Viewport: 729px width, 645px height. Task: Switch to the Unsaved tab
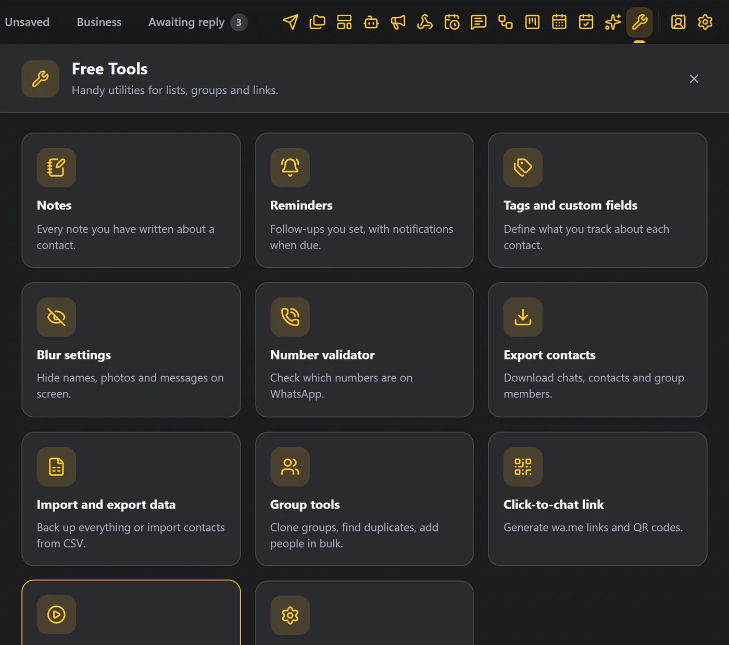(27, 22)
